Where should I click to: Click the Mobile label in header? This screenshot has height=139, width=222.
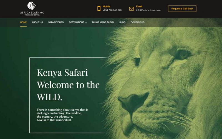point(106,6)
